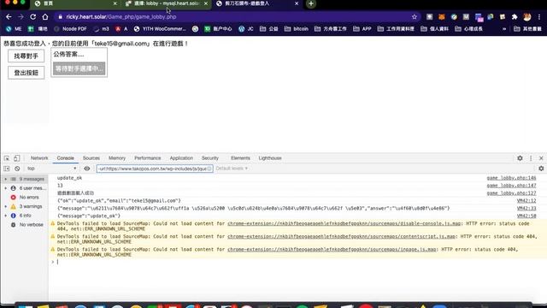Show hidden bookmarks with the » chevron
The width and height of the screenshot is (547, 308).
click(x=504, y=29)
